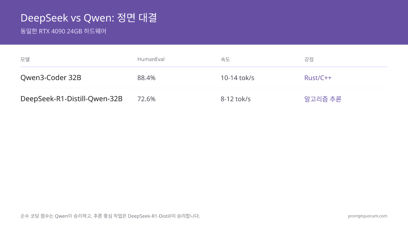Image resolution: width=408 pixels, height=230 pixels.
Task: Click the '72.6%' HumanEval score
Action: coord(146,99)
